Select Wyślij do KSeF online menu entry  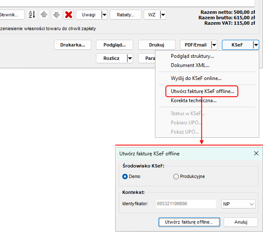(x=196, y=78)
